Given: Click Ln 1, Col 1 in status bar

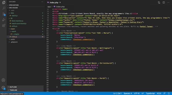Looking at the screenshot, I should pos(117,93).
